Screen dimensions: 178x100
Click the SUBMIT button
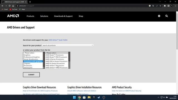pyautogui.click(x=31, y=75)
